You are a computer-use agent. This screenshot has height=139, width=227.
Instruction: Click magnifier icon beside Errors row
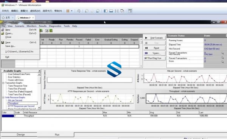click(x=222, y=62)
